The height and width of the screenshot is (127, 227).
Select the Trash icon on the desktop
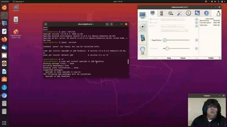(x=16, y=20)
